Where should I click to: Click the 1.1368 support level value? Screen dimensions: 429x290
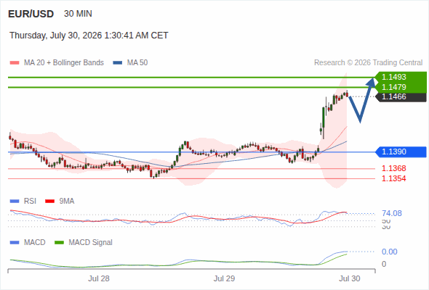[x=393, y=168]
